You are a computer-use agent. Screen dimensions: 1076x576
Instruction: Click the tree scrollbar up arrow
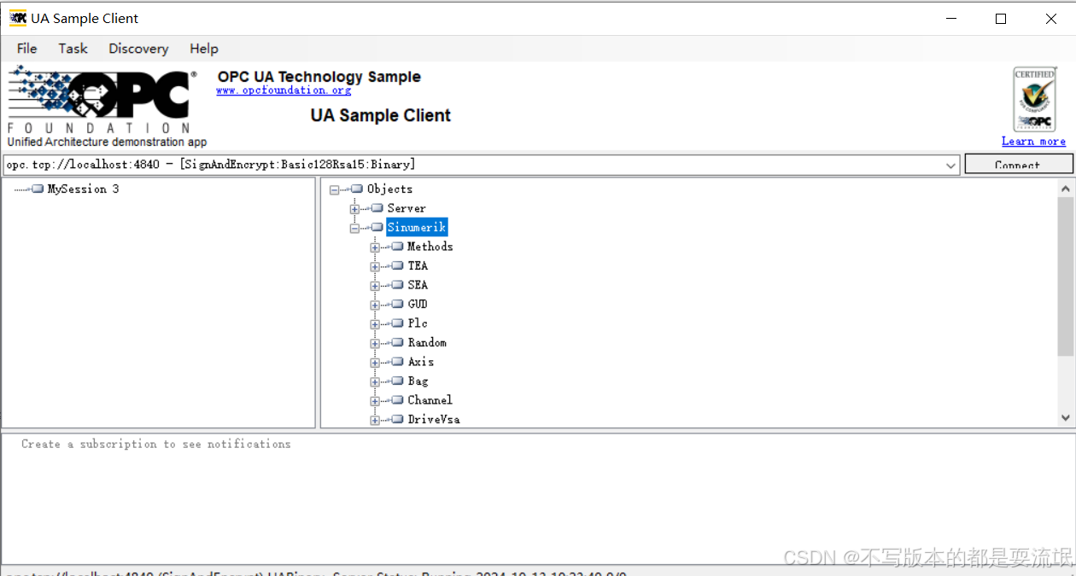[x=1065, y=189]
